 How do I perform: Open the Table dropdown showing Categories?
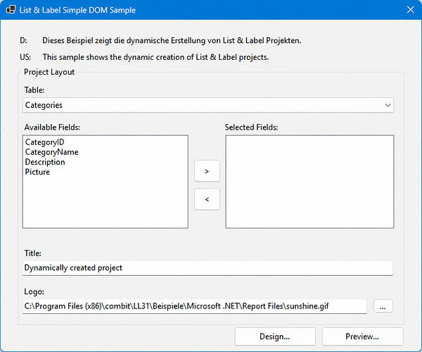coord(208,105)
